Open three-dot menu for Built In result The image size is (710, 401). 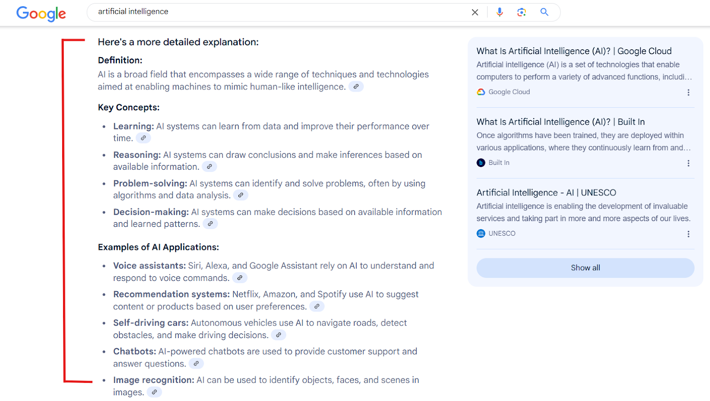[688, 163]
